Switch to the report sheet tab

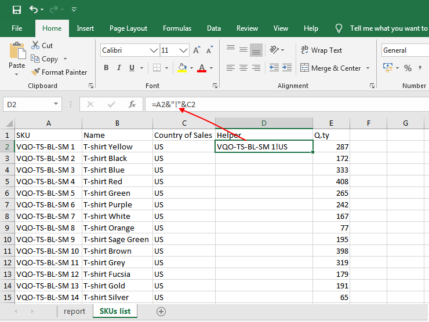click(75, 312)
